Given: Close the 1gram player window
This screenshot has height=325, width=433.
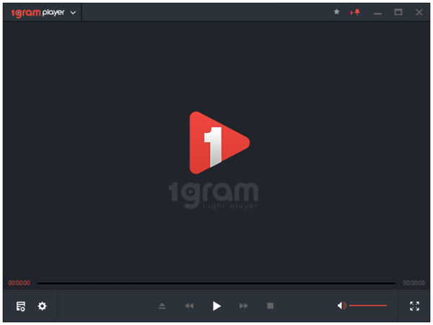Looking at the screenshot, I should point(419,12).
